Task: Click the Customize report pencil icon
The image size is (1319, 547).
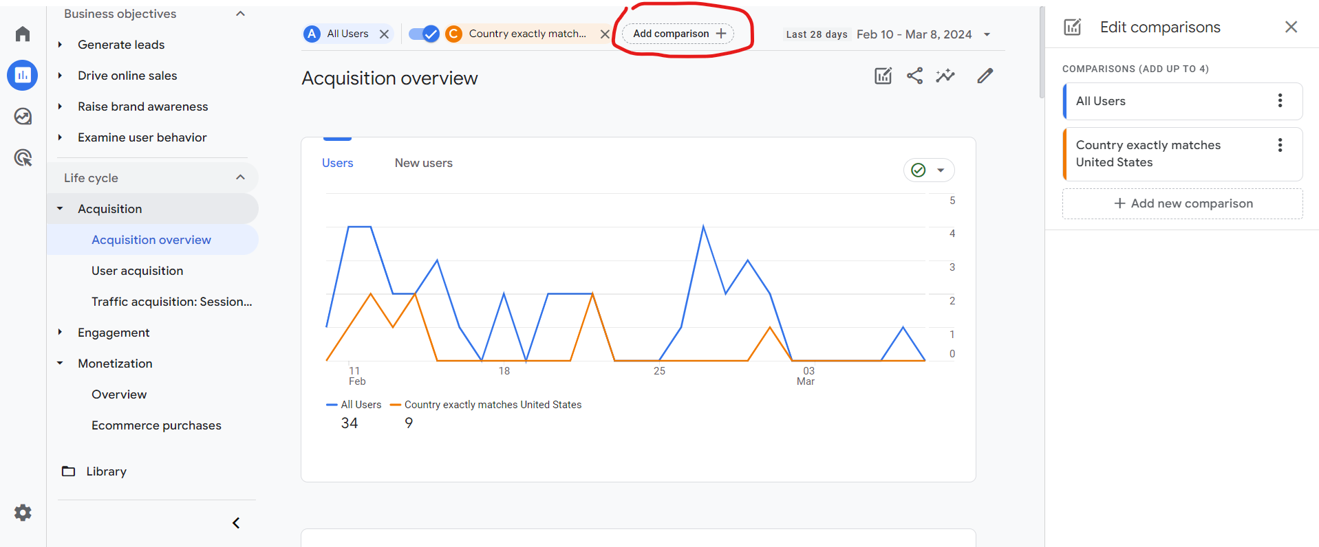Action: click(985, 76)
